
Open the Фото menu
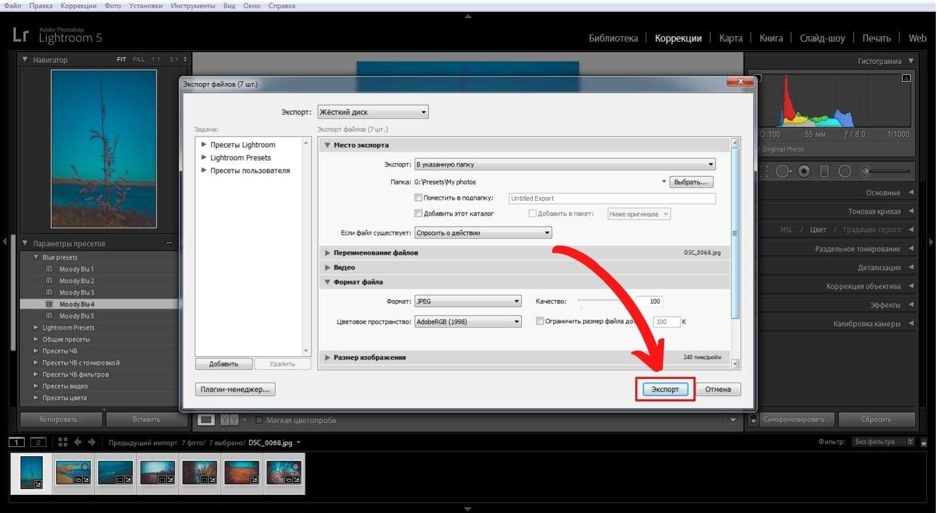(x=112, y=6)
